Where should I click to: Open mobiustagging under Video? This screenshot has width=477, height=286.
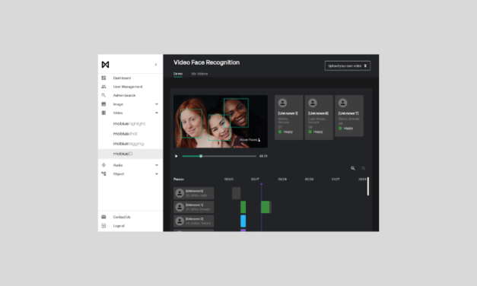click(x=129, y=144)
